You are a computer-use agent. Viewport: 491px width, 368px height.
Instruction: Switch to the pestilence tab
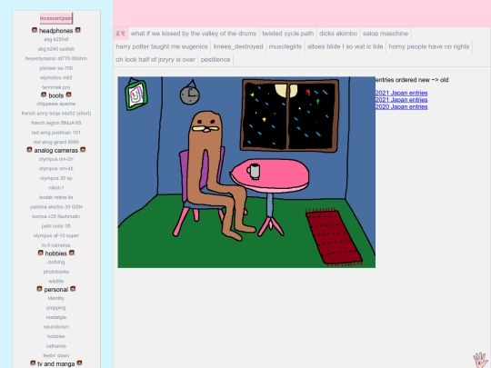click(215, 60)
